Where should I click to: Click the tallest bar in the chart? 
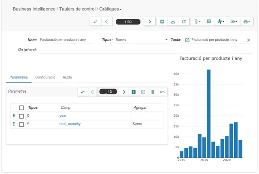[x=209, y=114]
